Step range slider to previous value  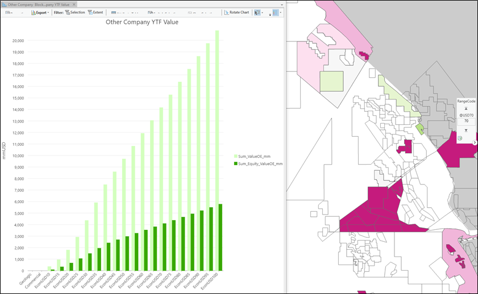466,108
